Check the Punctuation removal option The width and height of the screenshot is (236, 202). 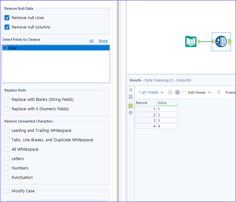(x=7, y=178)
